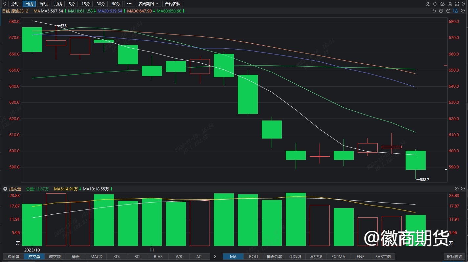
Task: Show the KDJ sub-indicator
Action: [117, 256]
